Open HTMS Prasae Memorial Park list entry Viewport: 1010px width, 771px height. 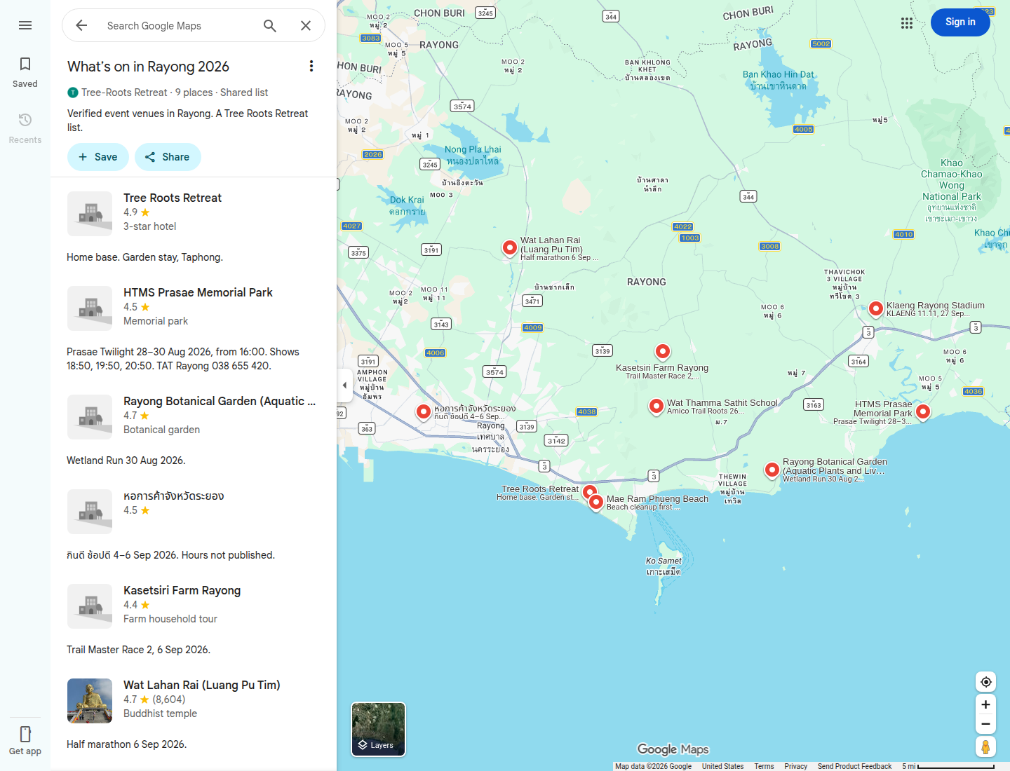[194, 308]
